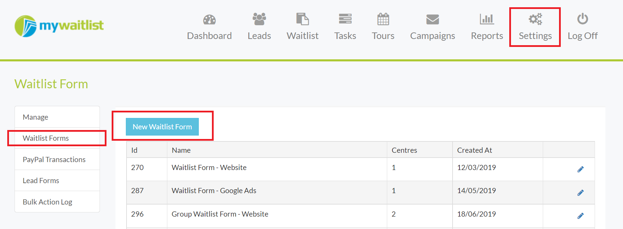Click the mywaitlist logo
The image size is (623, 229).
coord(59,26)
